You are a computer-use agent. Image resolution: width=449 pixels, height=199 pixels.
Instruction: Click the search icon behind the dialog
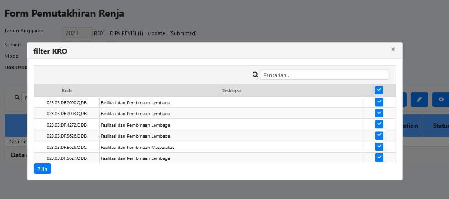(17, 97)
